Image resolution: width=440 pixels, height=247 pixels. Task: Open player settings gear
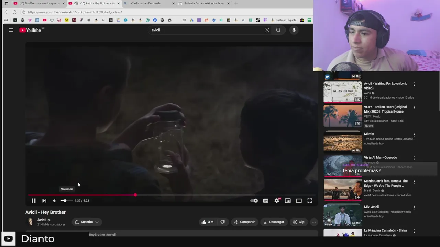point(277,201)
